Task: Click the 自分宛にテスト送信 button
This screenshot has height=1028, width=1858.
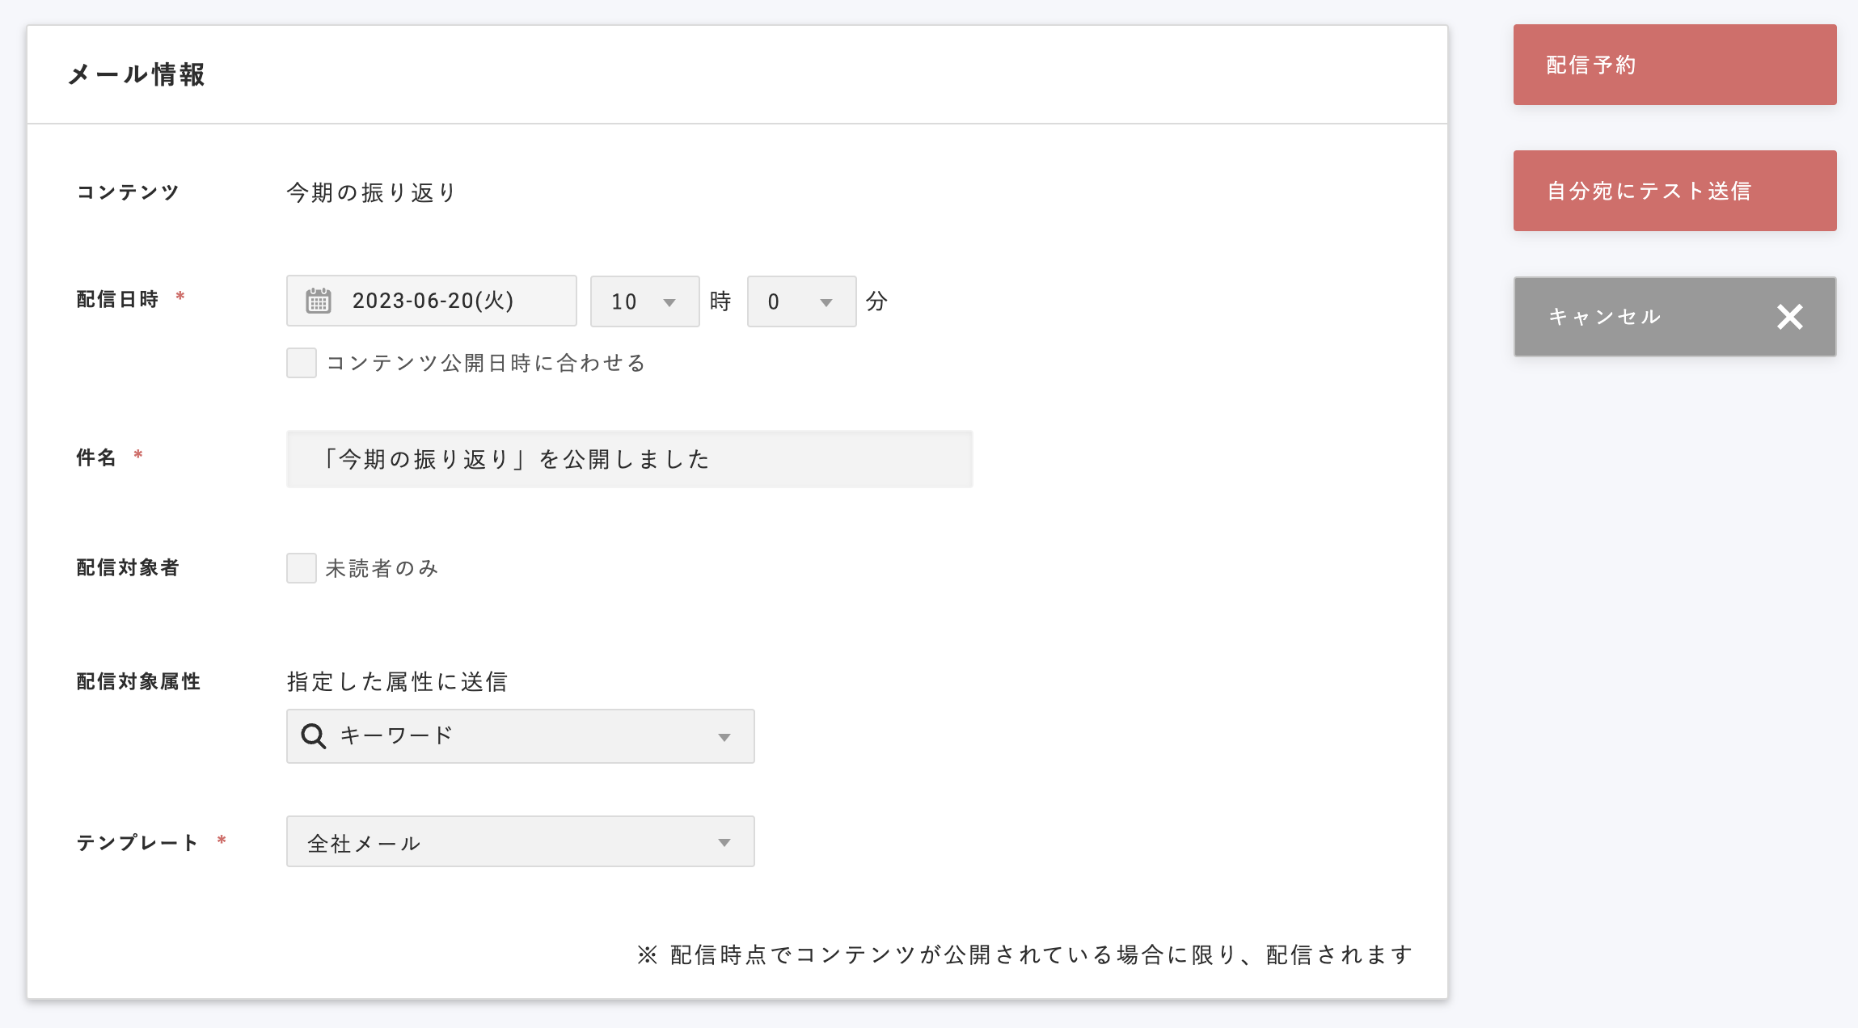Action: pos(1674,190)
